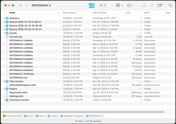Expand the Templates.noindex folder
The width and height of the screenshot is (176, 124).
click(x=4, y=100)
